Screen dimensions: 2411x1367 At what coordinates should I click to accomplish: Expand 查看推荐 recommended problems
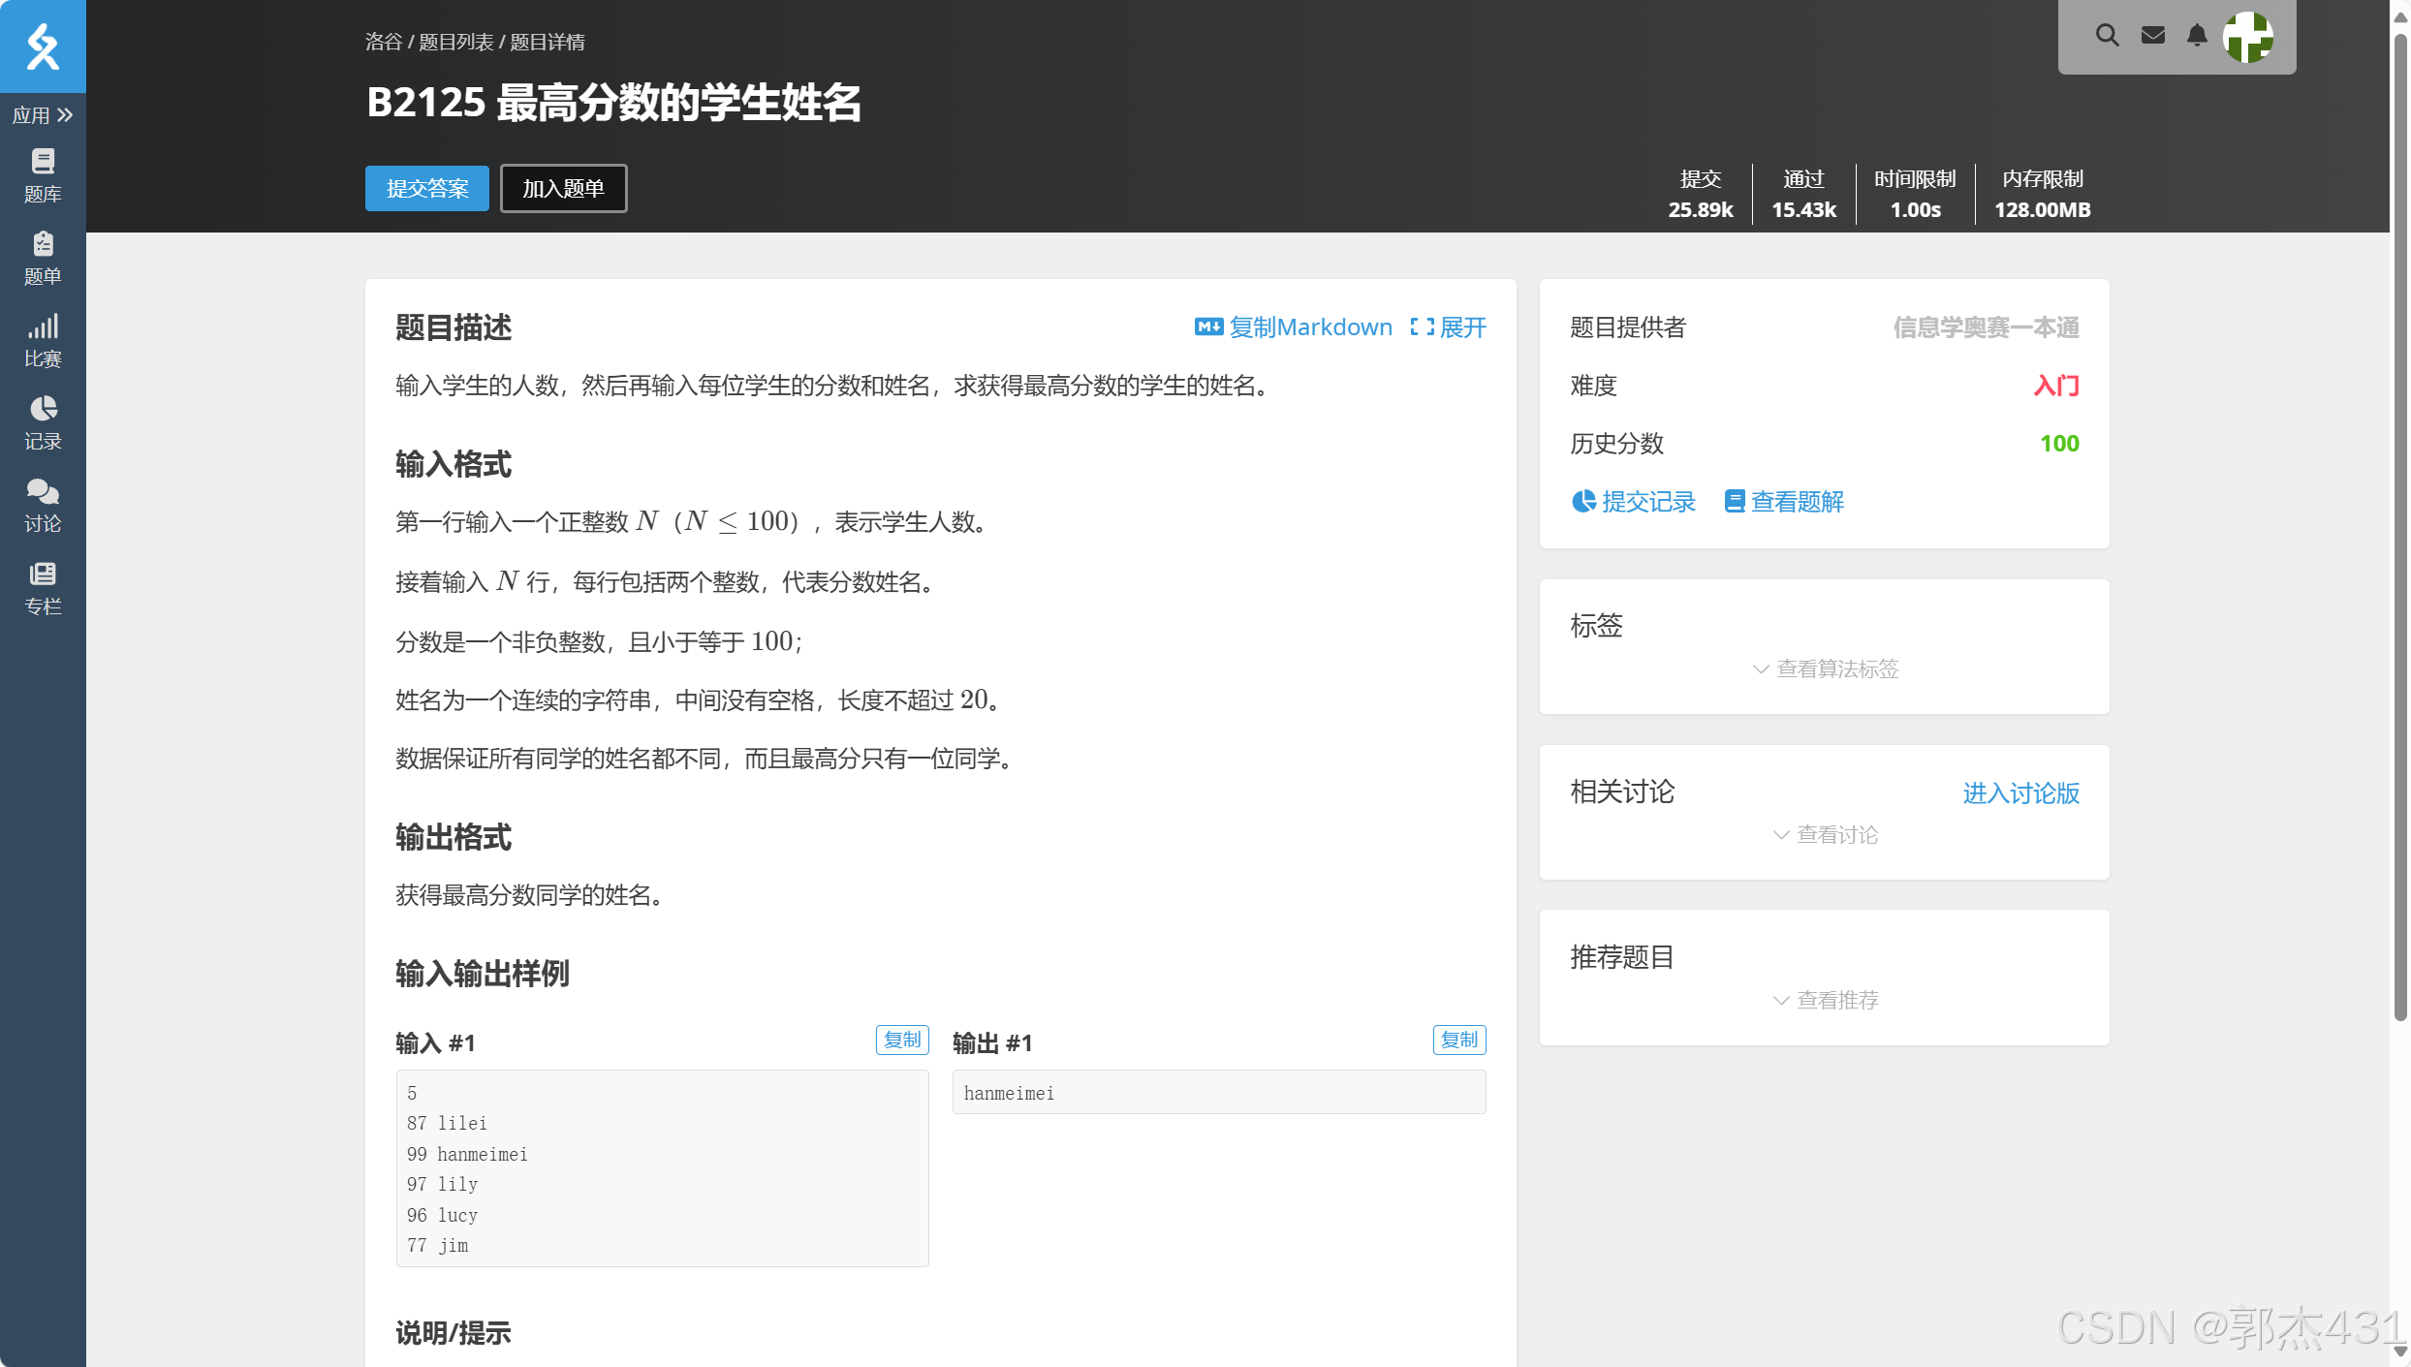point(1826,1000)
